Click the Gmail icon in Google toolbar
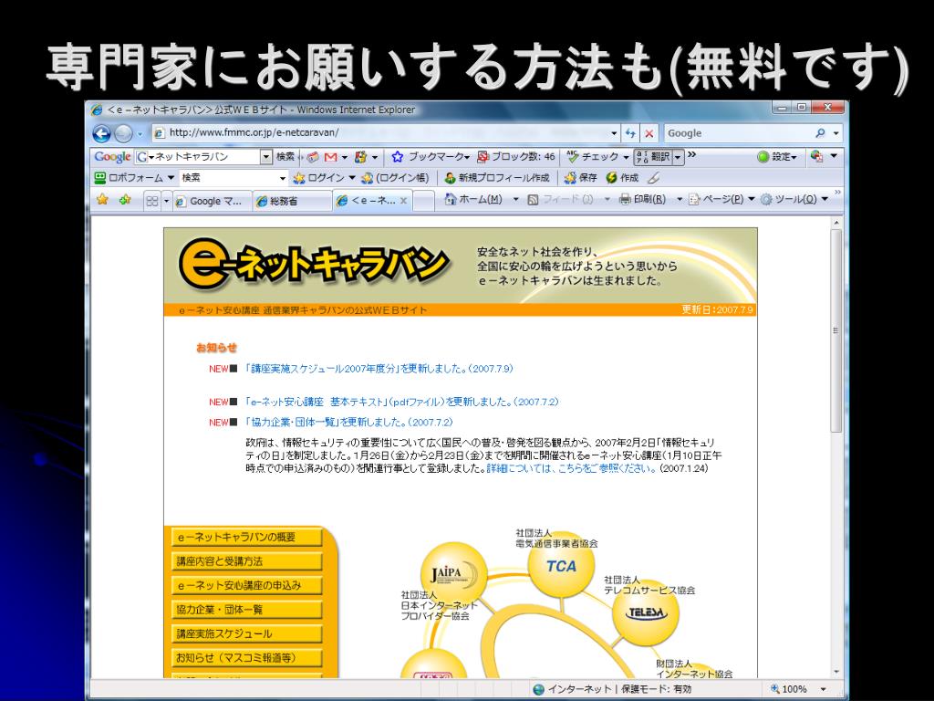This screenshot has width=934, height=701. (330, 157)
